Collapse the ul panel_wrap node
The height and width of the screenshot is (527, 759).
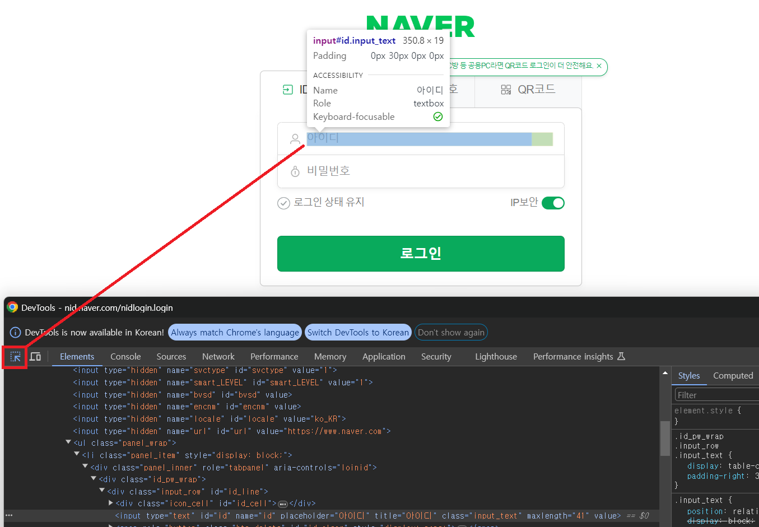click(x=68, y=442)
